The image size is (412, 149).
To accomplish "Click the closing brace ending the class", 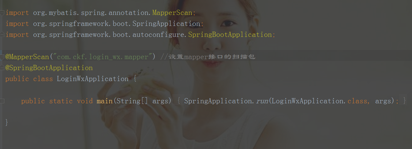I will tap(7, 122).
